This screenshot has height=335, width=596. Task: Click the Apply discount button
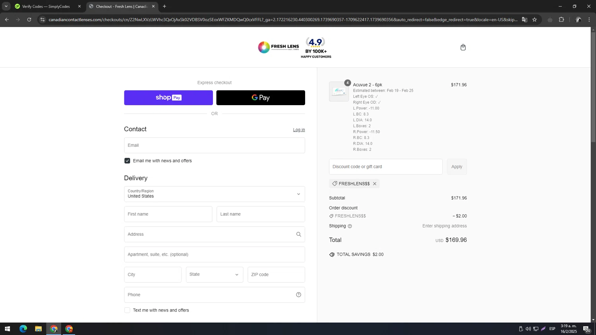(457, 167)
